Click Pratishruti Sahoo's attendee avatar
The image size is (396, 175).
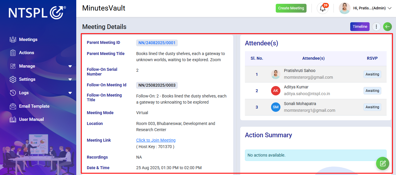pyautogui.click(x=276, y=74)
